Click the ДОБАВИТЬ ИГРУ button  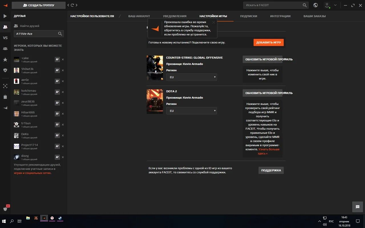(x=269, y=42)
